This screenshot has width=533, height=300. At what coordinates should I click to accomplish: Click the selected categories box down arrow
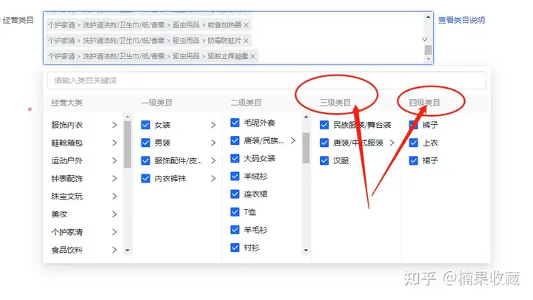click(429, 59)
